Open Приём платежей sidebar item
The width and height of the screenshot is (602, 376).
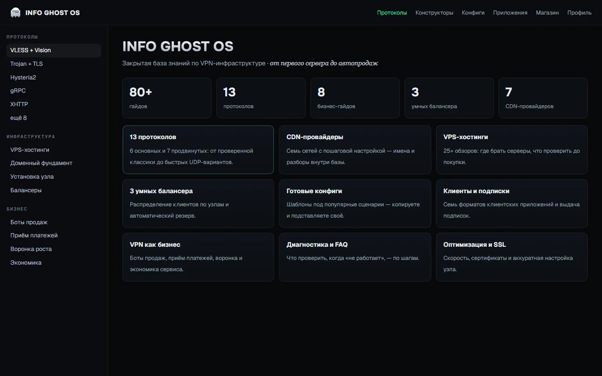click(x=54, y=235)
